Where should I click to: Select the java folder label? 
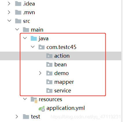(x=43, y=39)
